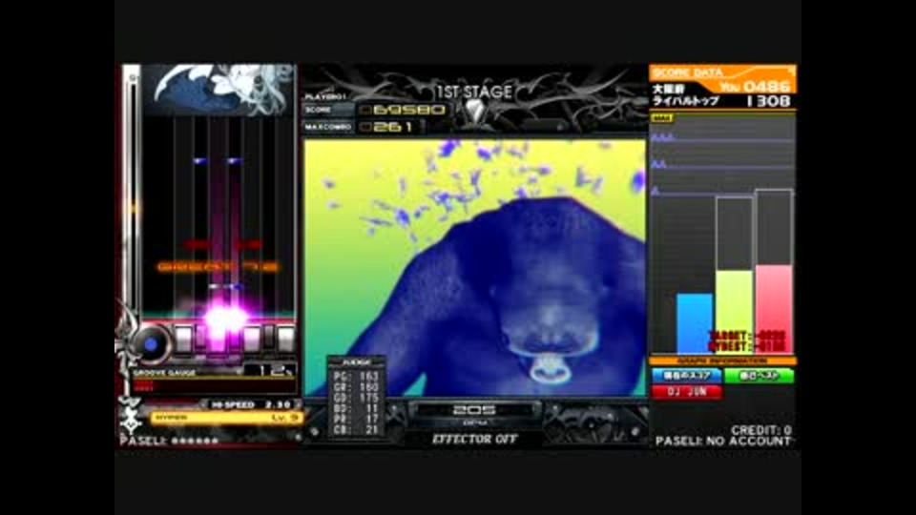Select the 大阪府 region label
The image size is (916, 515).
coord(668,89)
